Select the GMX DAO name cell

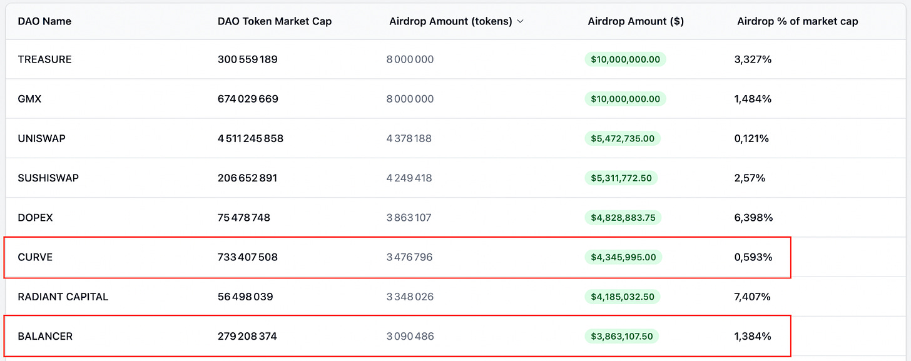tap(29, 99)
